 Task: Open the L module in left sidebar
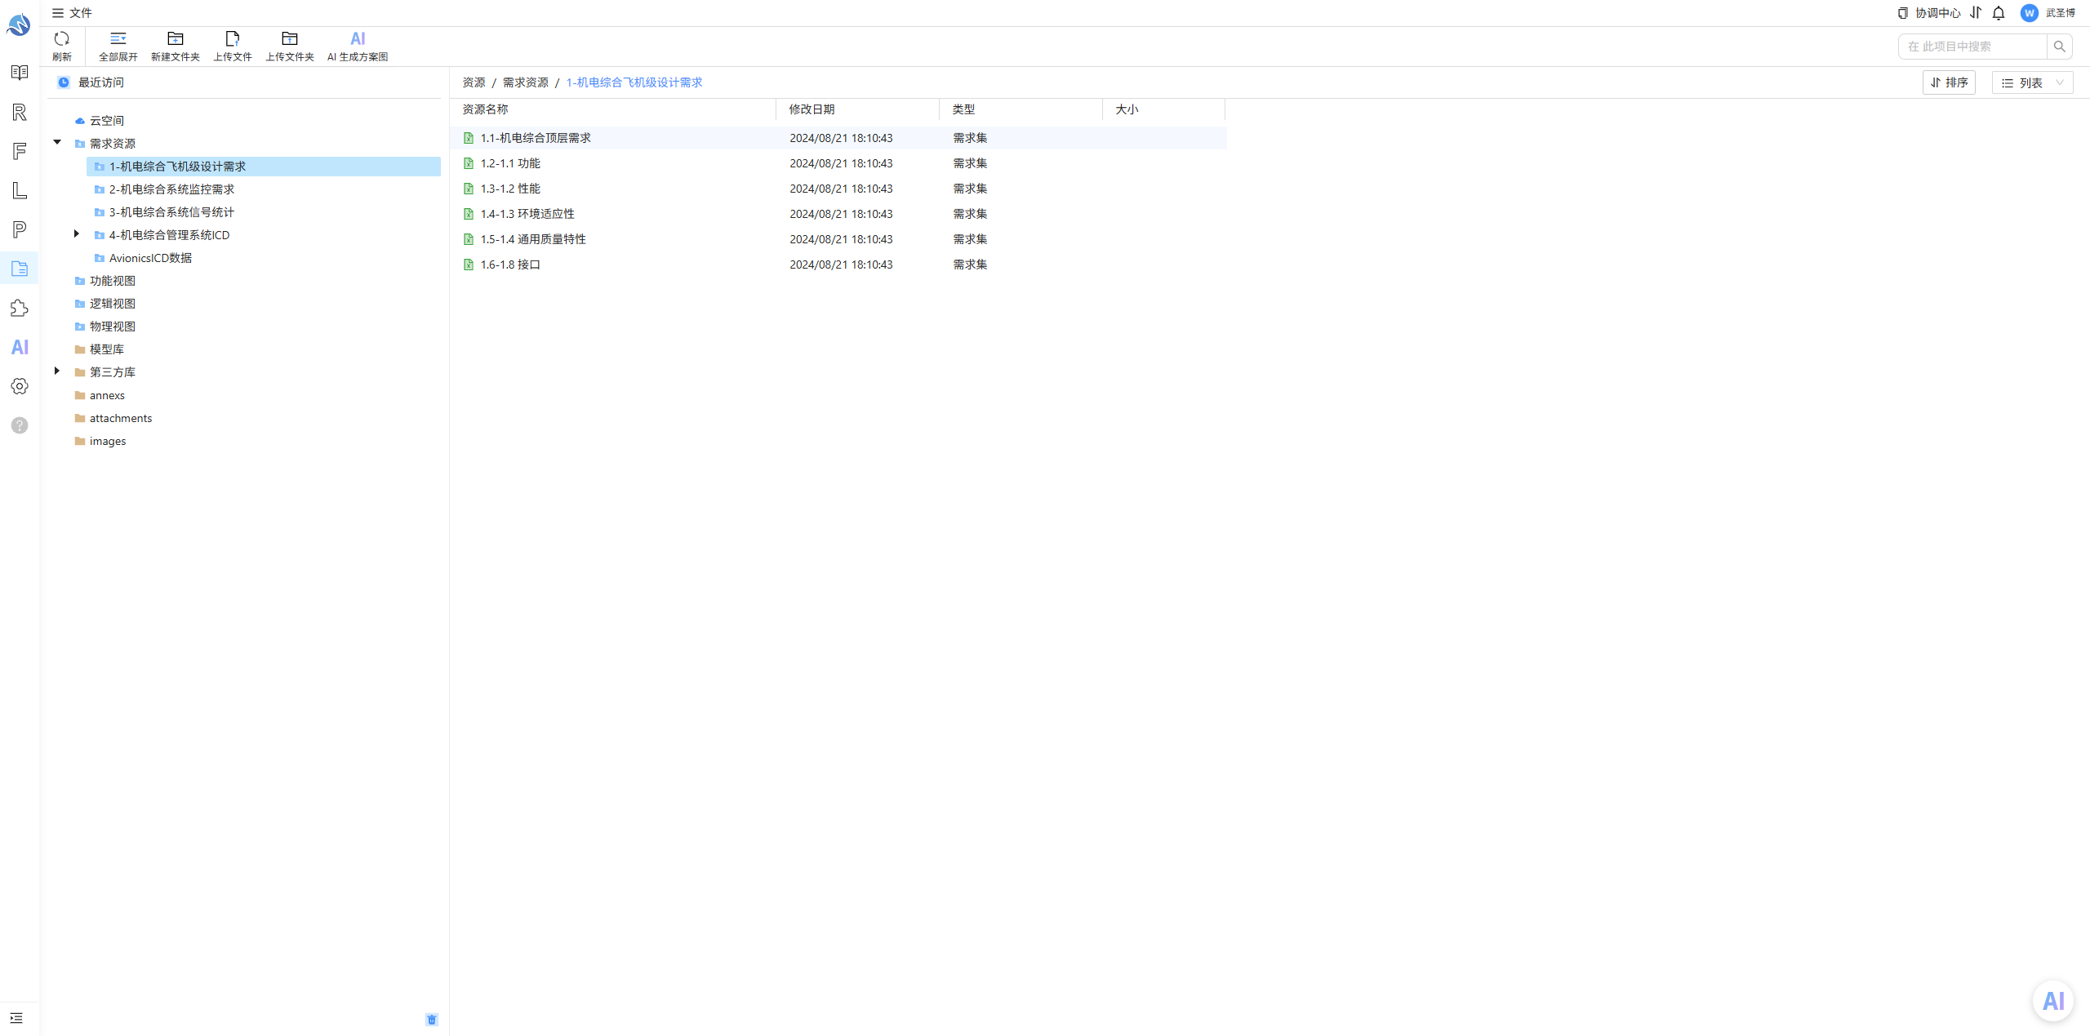(20, 190)
